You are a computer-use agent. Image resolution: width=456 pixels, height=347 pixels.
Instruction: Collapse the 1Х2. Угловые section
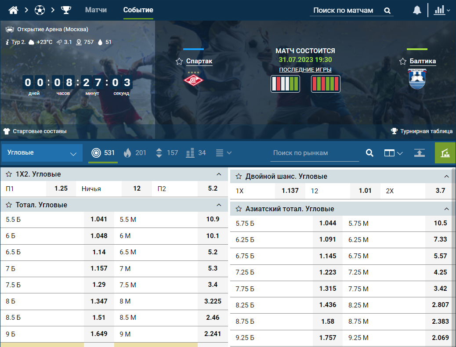[x=219, y=174]
